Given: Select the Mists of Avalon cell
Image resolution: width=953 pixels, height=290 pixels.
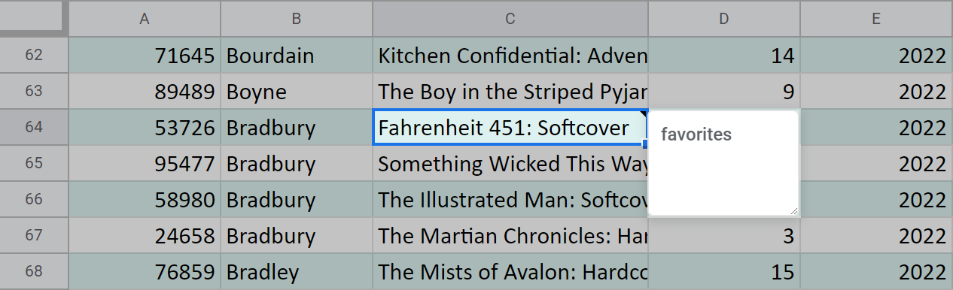Looking at the screenshot, I should point(510,271).
